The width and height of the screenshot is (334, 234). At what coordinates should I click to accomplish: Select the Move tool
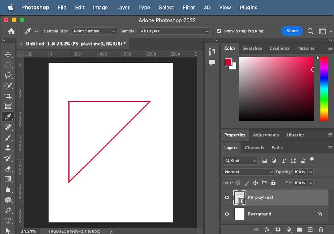[x=8, y=55]
